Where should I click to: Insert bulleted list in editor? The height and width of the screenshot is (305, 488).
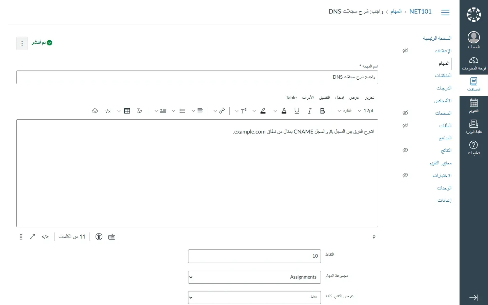click(182, 111)
